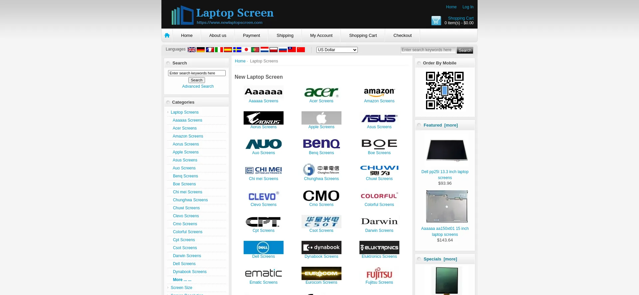639x295 pixels.
Task: Click the Colorful brand logo
Action: (379, 196)
